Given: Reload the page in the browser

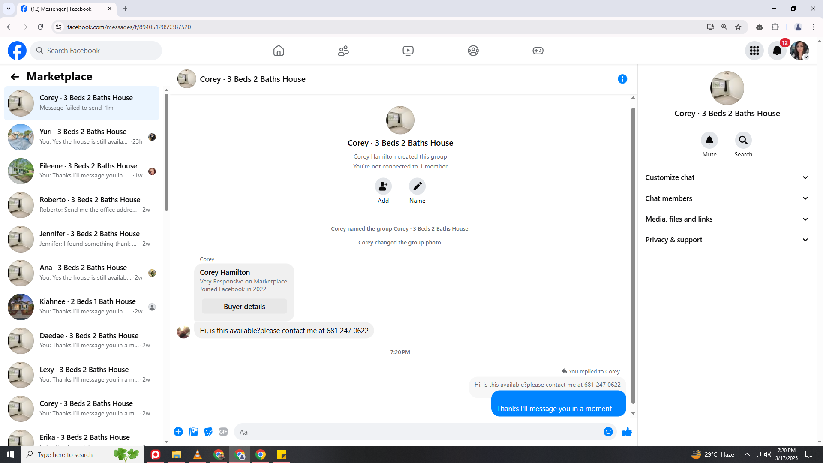Looking at the screenshot, I should pyautogui.click(x=40, y=27).
